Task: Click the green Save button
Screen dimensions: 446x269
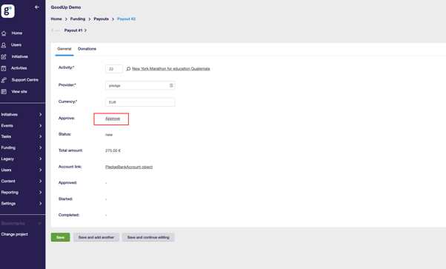Action: [60, 237]
